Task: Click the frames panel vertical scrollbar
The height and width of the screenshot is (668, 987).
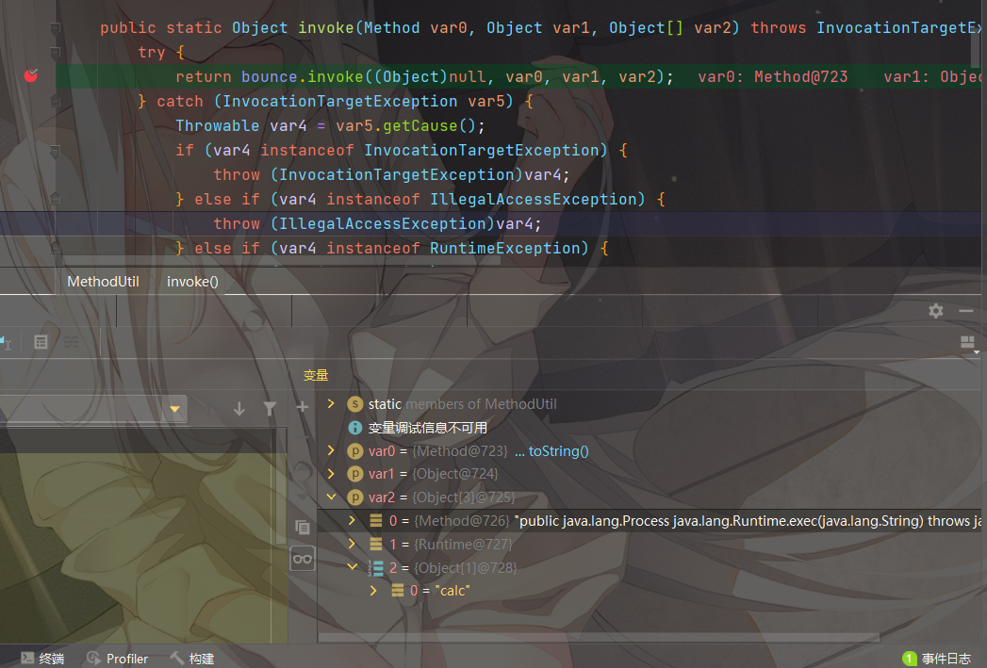Action: [x=281, y=486]
